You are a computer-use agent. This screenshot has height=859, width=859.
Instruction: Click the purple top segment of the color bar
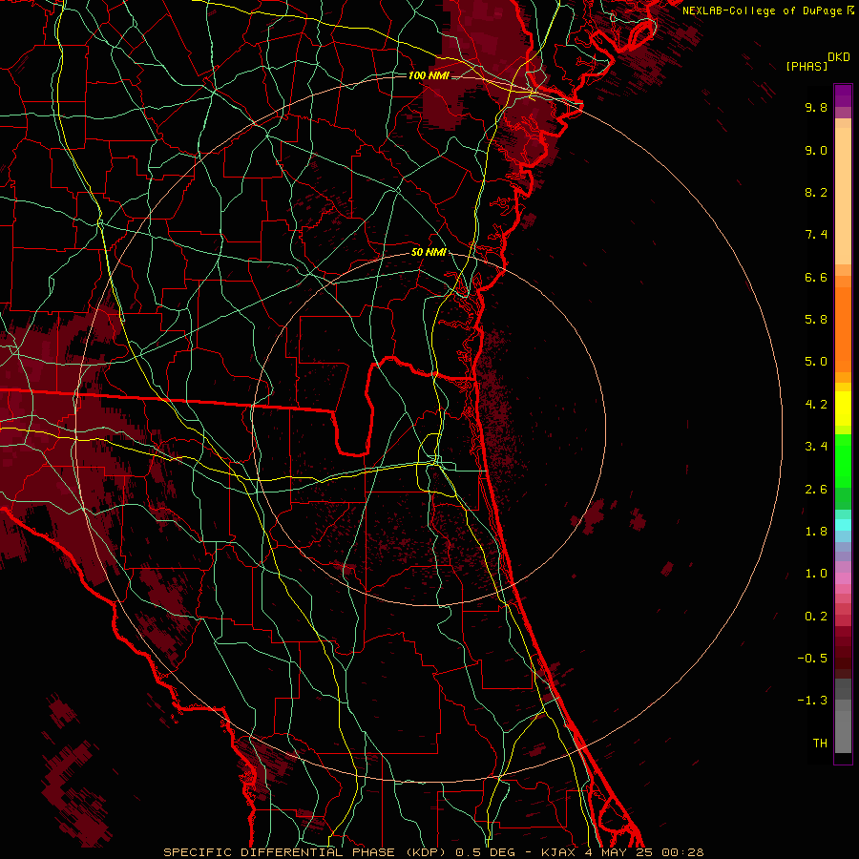(x=843, y=95)
